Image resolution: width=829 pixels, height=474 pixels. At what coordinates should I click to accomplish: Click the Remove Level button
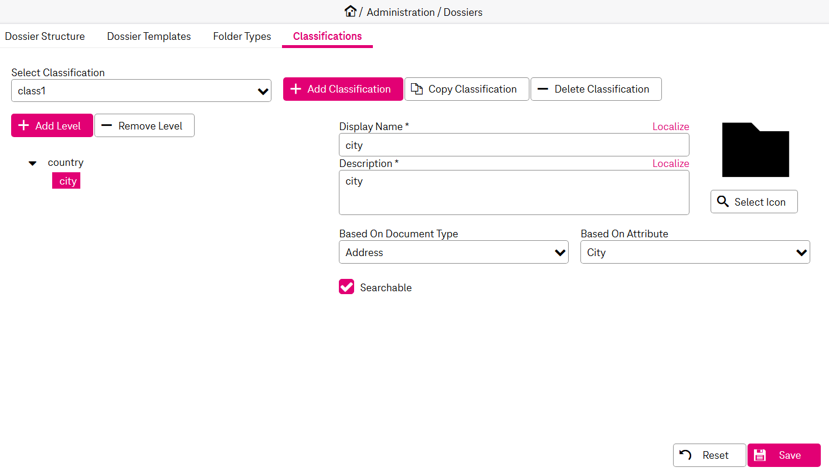144,126
